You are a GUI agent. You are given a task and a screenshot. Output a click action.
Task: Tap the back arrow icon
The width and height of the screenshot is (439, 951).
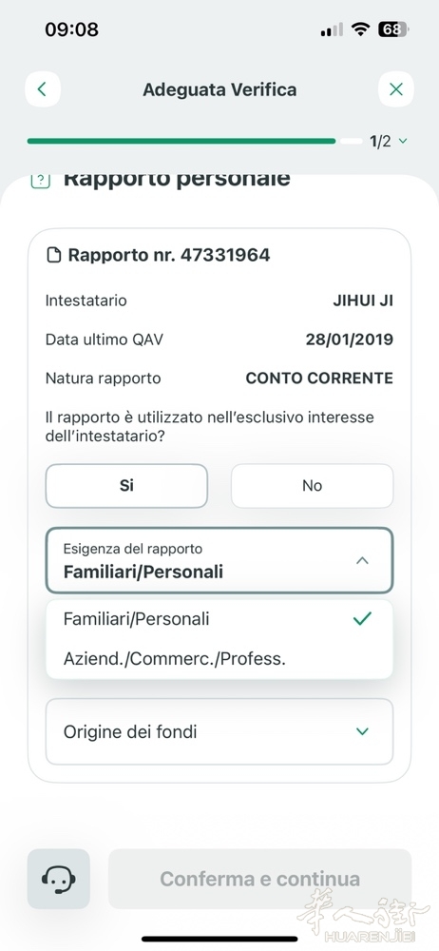coord(43,89)
